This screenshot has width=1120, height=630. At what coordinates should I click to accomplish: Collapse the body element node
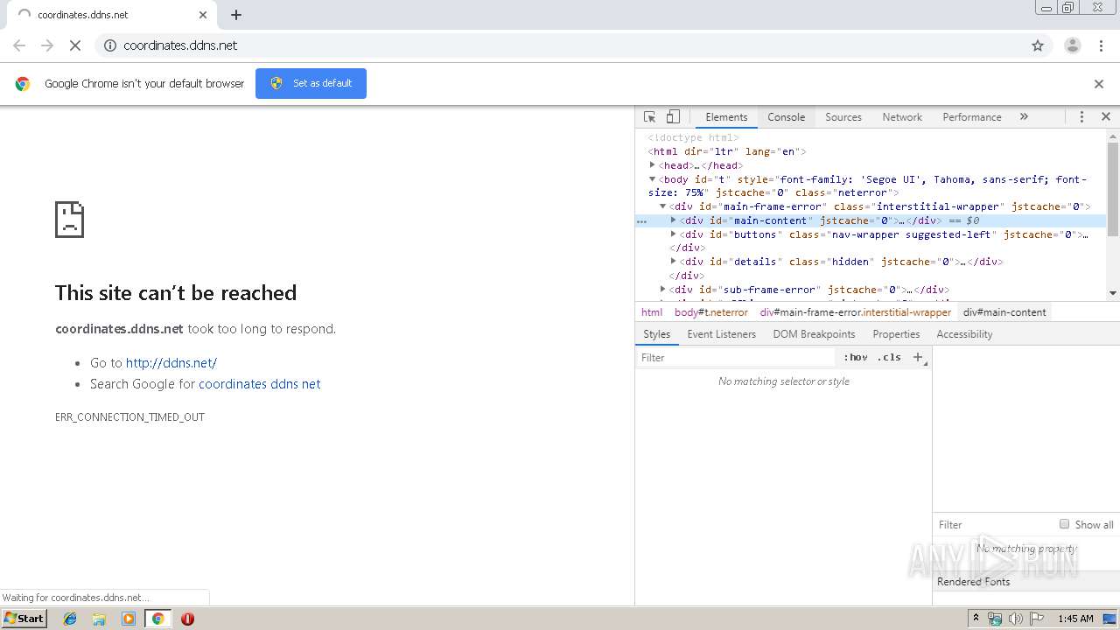[653, 178]
